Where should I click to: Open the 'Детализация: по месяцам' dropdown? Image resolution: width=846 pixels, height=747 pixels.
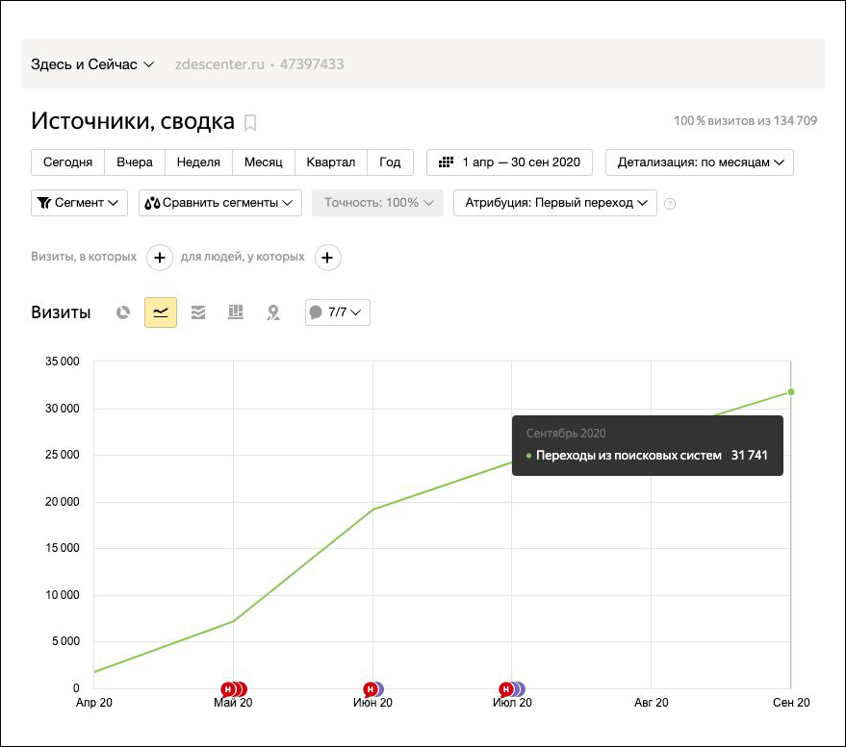(x=698, y=162)
